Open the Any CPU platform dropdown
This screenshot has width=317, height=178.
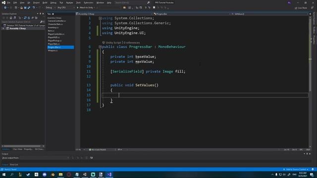coord(66,8)
